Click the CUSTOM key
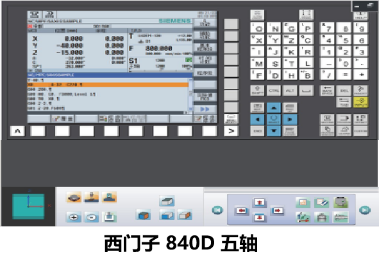This screenshot has height=259, width=379. click(360, 131)
